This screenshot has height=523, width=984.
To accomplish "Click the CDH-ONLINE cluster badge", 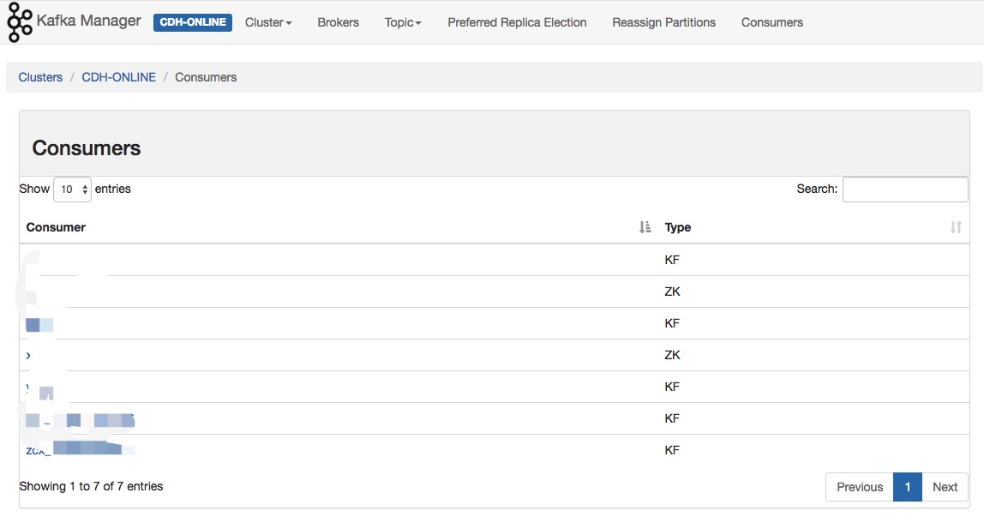I will (x=193, y=22).
